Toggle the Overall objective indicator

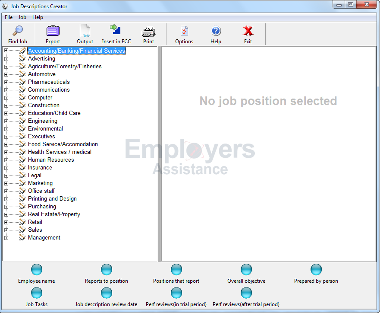tap(246, 270)
